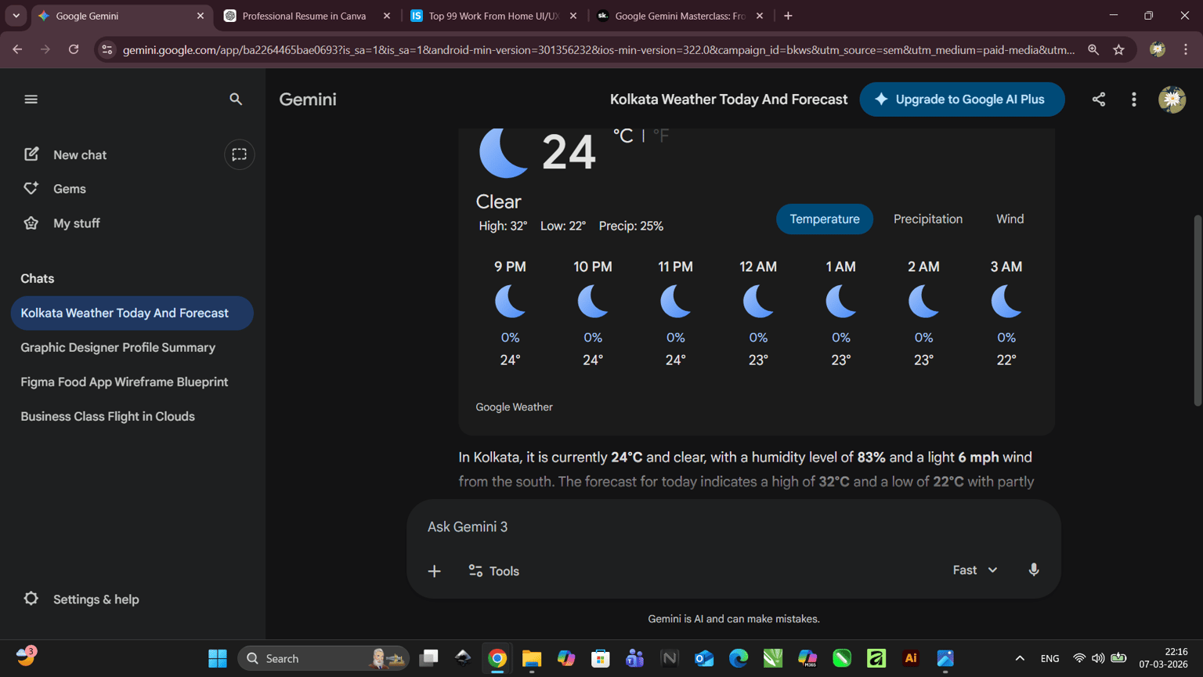1203x677 pixels.
Task: Open the Google account avatar in Gemini
Action: pyautogui.click(x=1172, y=100)
